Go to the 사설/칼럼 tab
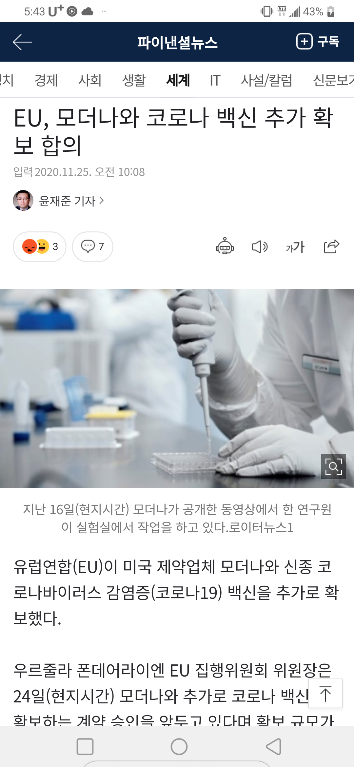 coord(266,80)
